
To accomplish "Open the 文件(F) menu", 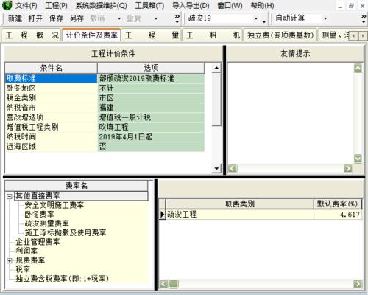I will [x=26, y=6].
